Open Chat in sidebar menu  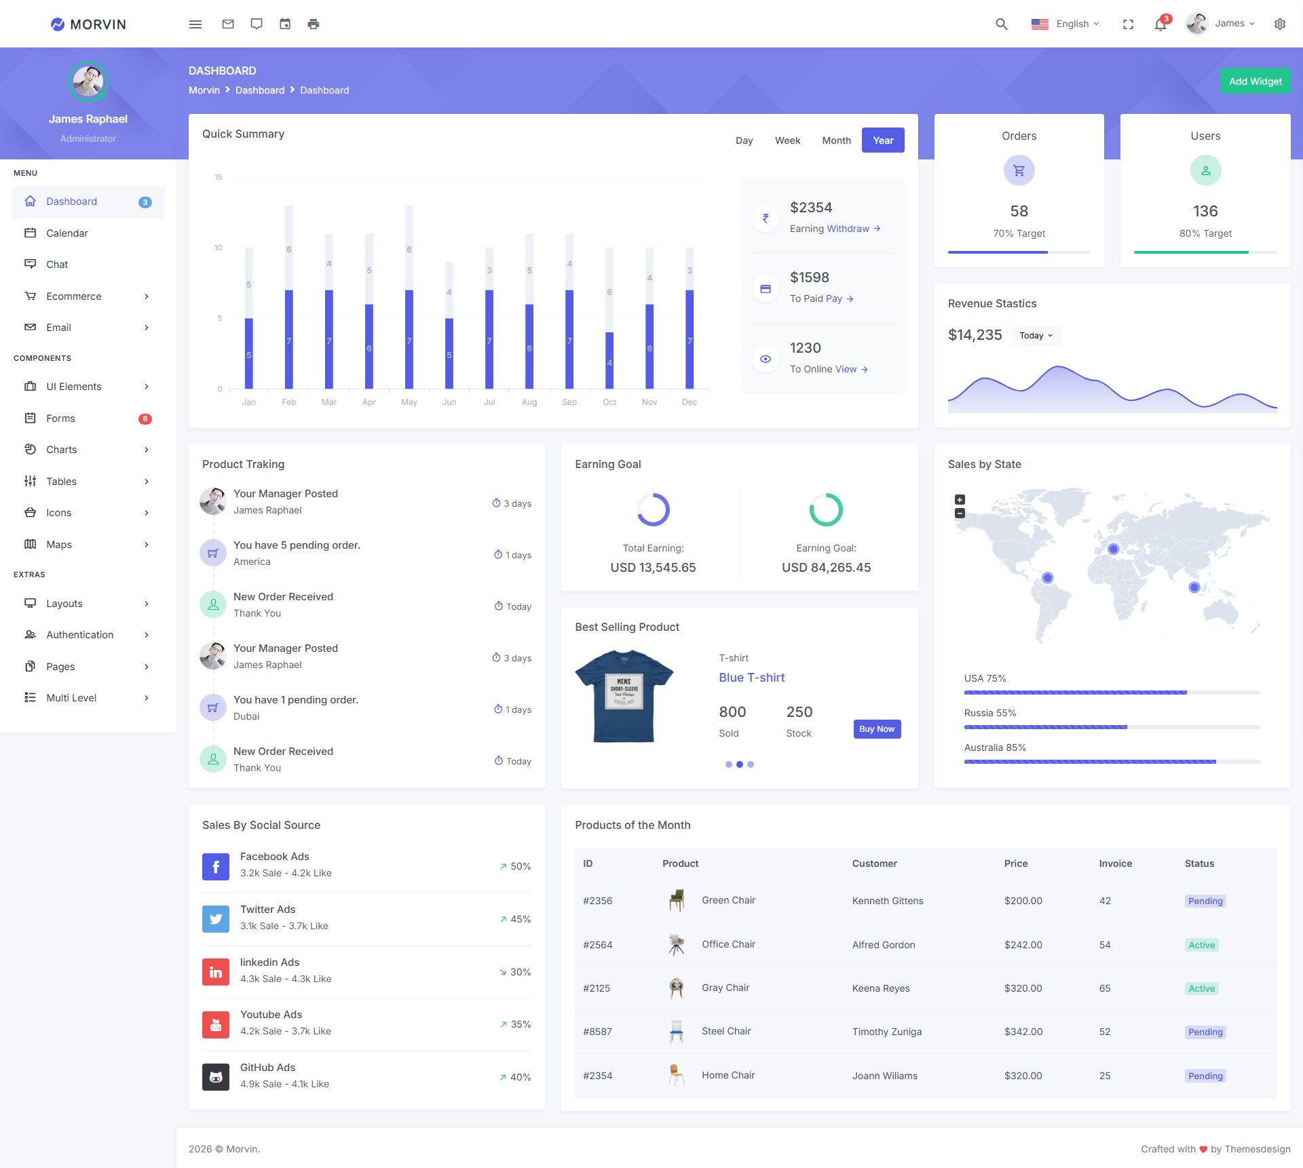click(x=88, y=265)
